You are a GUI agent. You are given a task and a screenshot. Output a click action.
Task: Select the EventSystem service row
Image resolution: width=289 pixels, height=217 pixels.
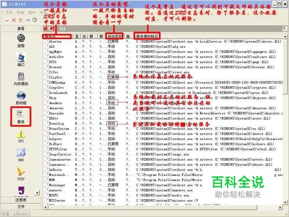163,128
